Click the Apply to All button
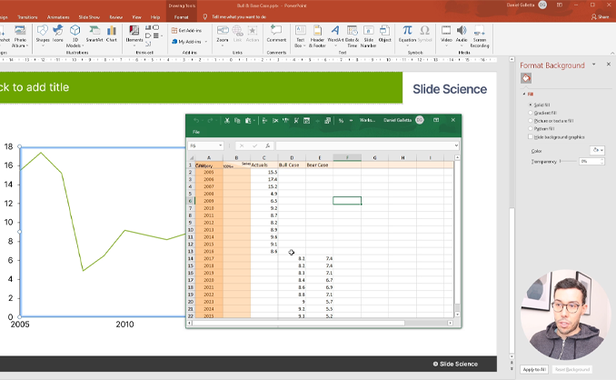616x380 pixels. click(534, 369)
